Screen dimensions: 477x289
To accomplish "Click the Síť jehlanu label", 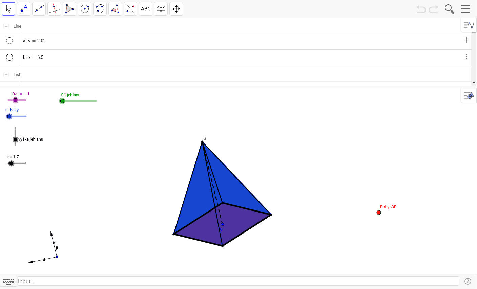I will pos(71,95).
